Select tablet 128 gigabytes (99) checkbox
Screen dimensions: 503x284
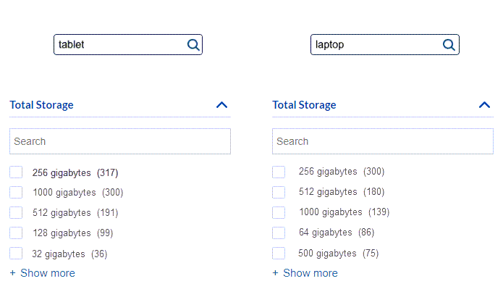[16, 233]
